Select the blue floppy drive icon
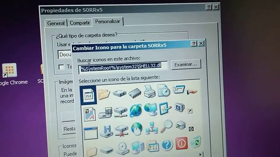The image size is (280, 157). pos(106,132)
